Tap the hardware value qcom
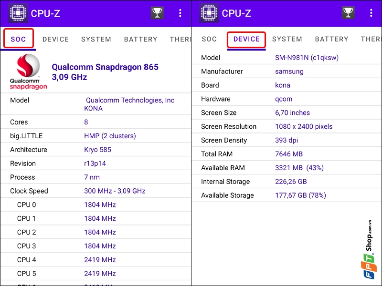The width and height of the screenshot is (382, 286). pos(284,99)
